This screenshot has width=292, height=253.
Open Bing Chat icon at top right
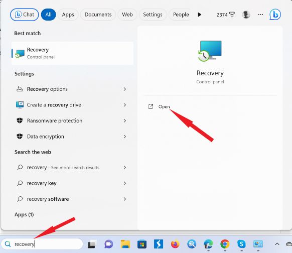[x=275, y=15]
